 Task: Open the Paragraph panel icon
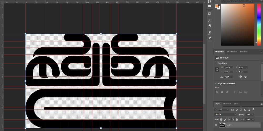click(x=210, y=26)
